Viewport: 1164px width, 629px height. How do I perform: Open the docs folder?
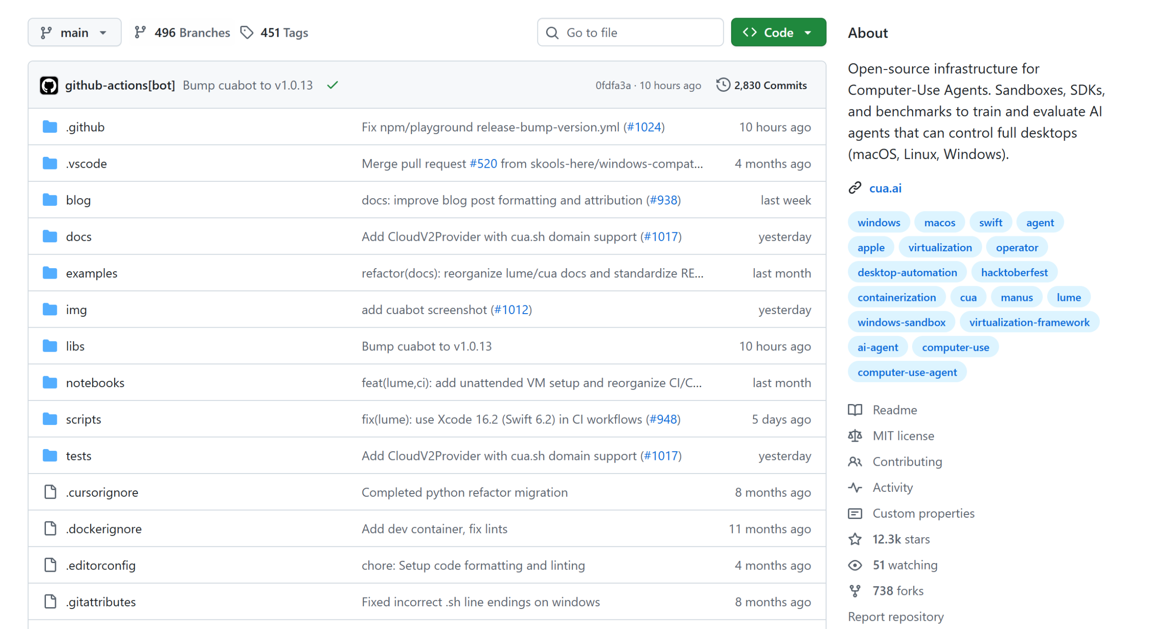point(79,237)
